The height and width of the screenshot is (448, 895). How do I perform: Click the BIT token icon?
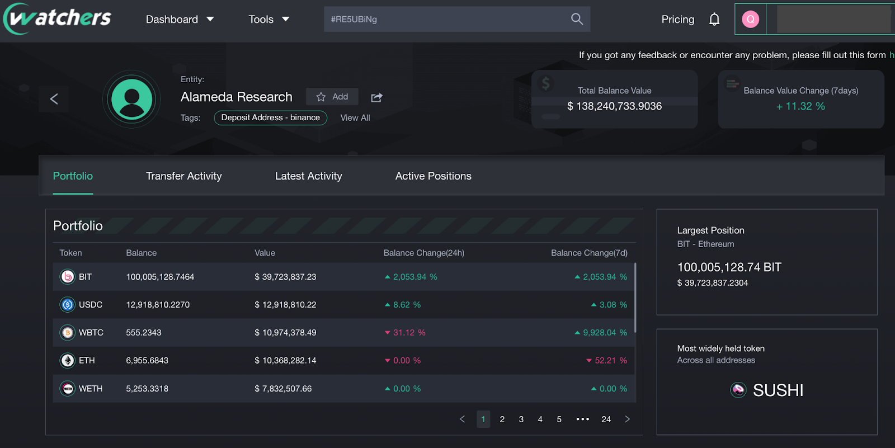(x=68, y=277)
